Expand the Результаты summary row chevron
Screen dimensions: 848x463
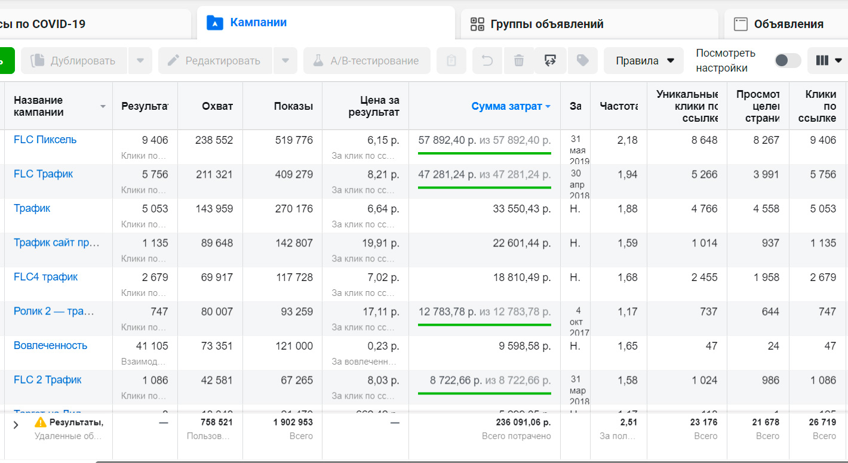16,425
